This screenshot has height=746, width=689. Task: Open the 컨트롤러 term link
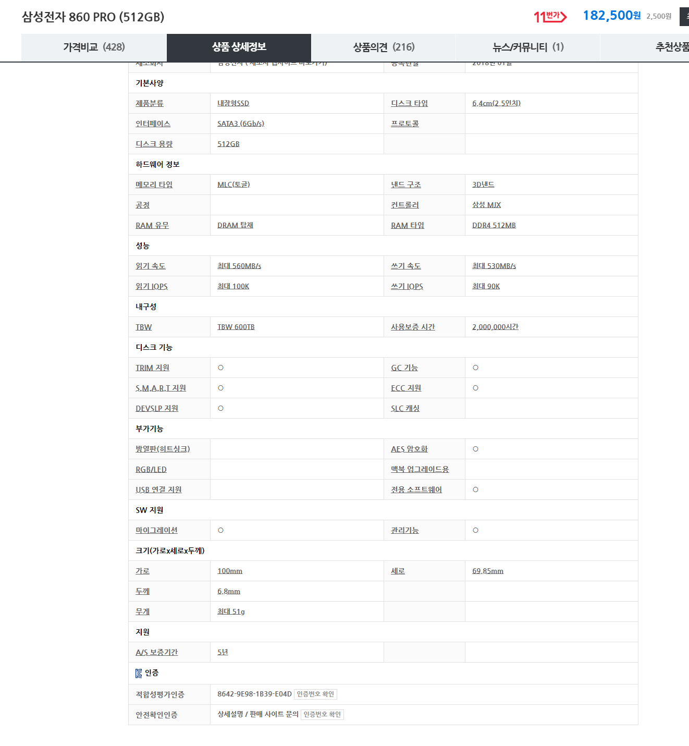(405, 205)
